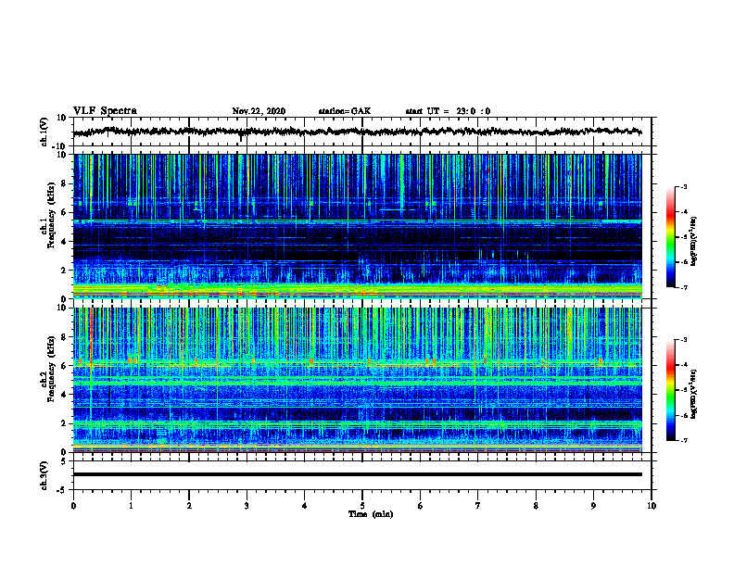Click time axis tick label "3"
The height and width of the screenshot is (567, 734).
point(247,506)
